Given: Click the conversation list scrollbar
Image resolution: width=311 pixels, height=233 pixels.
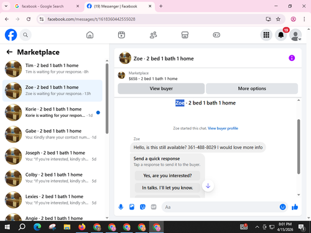Looking at the screenshot, I should [x=107, y=98].
